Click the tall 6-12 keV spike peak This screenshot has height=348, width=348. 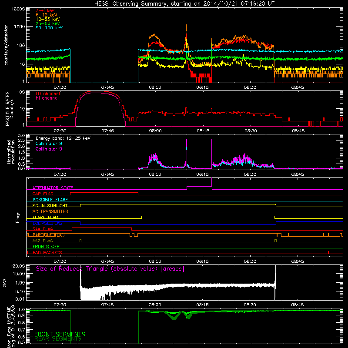(x=186, y=25)
